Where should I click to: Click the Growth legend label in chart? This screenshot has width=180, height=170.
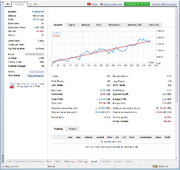[57, 33]
